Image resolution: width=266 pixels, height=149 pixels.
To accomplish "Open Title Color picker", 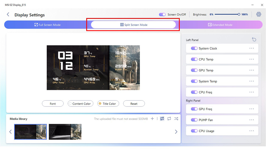I will (x=108, y=103).
